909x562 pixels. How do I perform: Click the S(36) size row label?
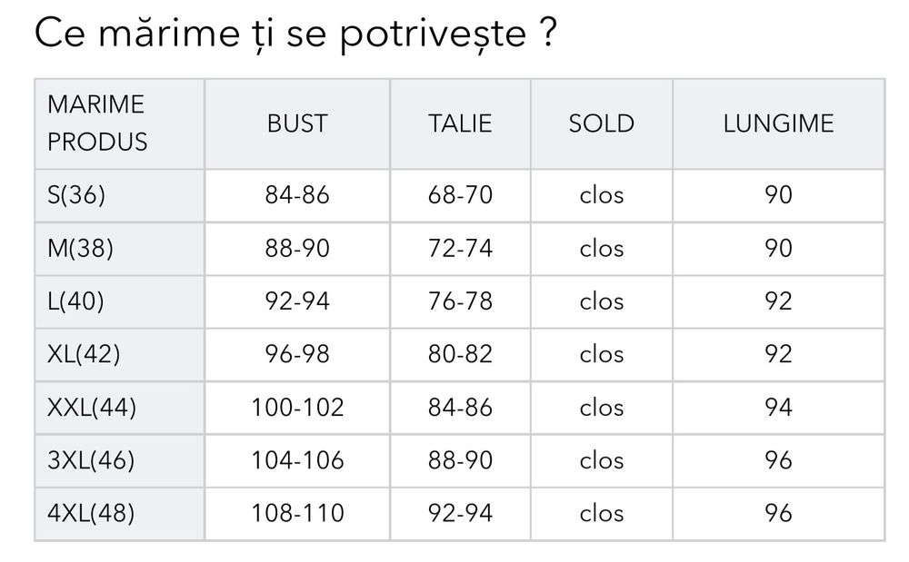76,194
